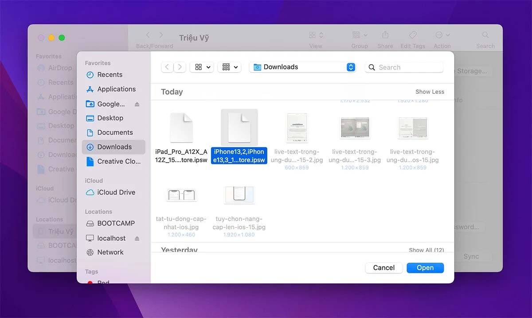Click the Open button
Viewport: 532px width, 318px height.
(425, 268)
